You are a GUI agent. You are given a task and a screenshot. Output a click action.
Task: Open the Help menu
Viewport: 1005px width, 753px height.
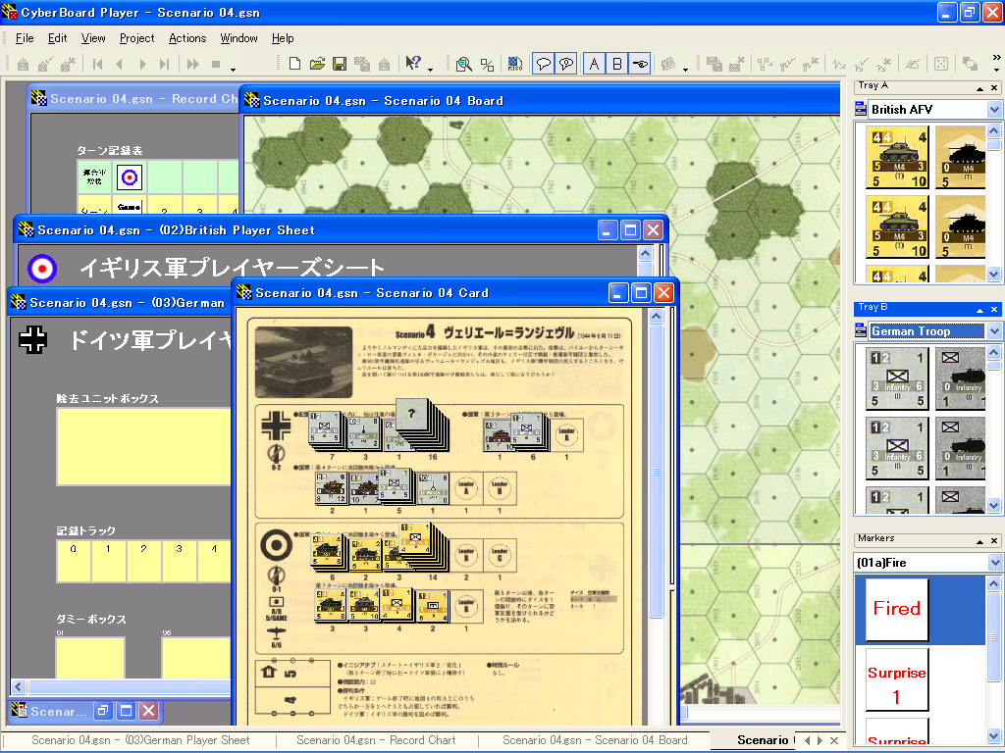282,38
